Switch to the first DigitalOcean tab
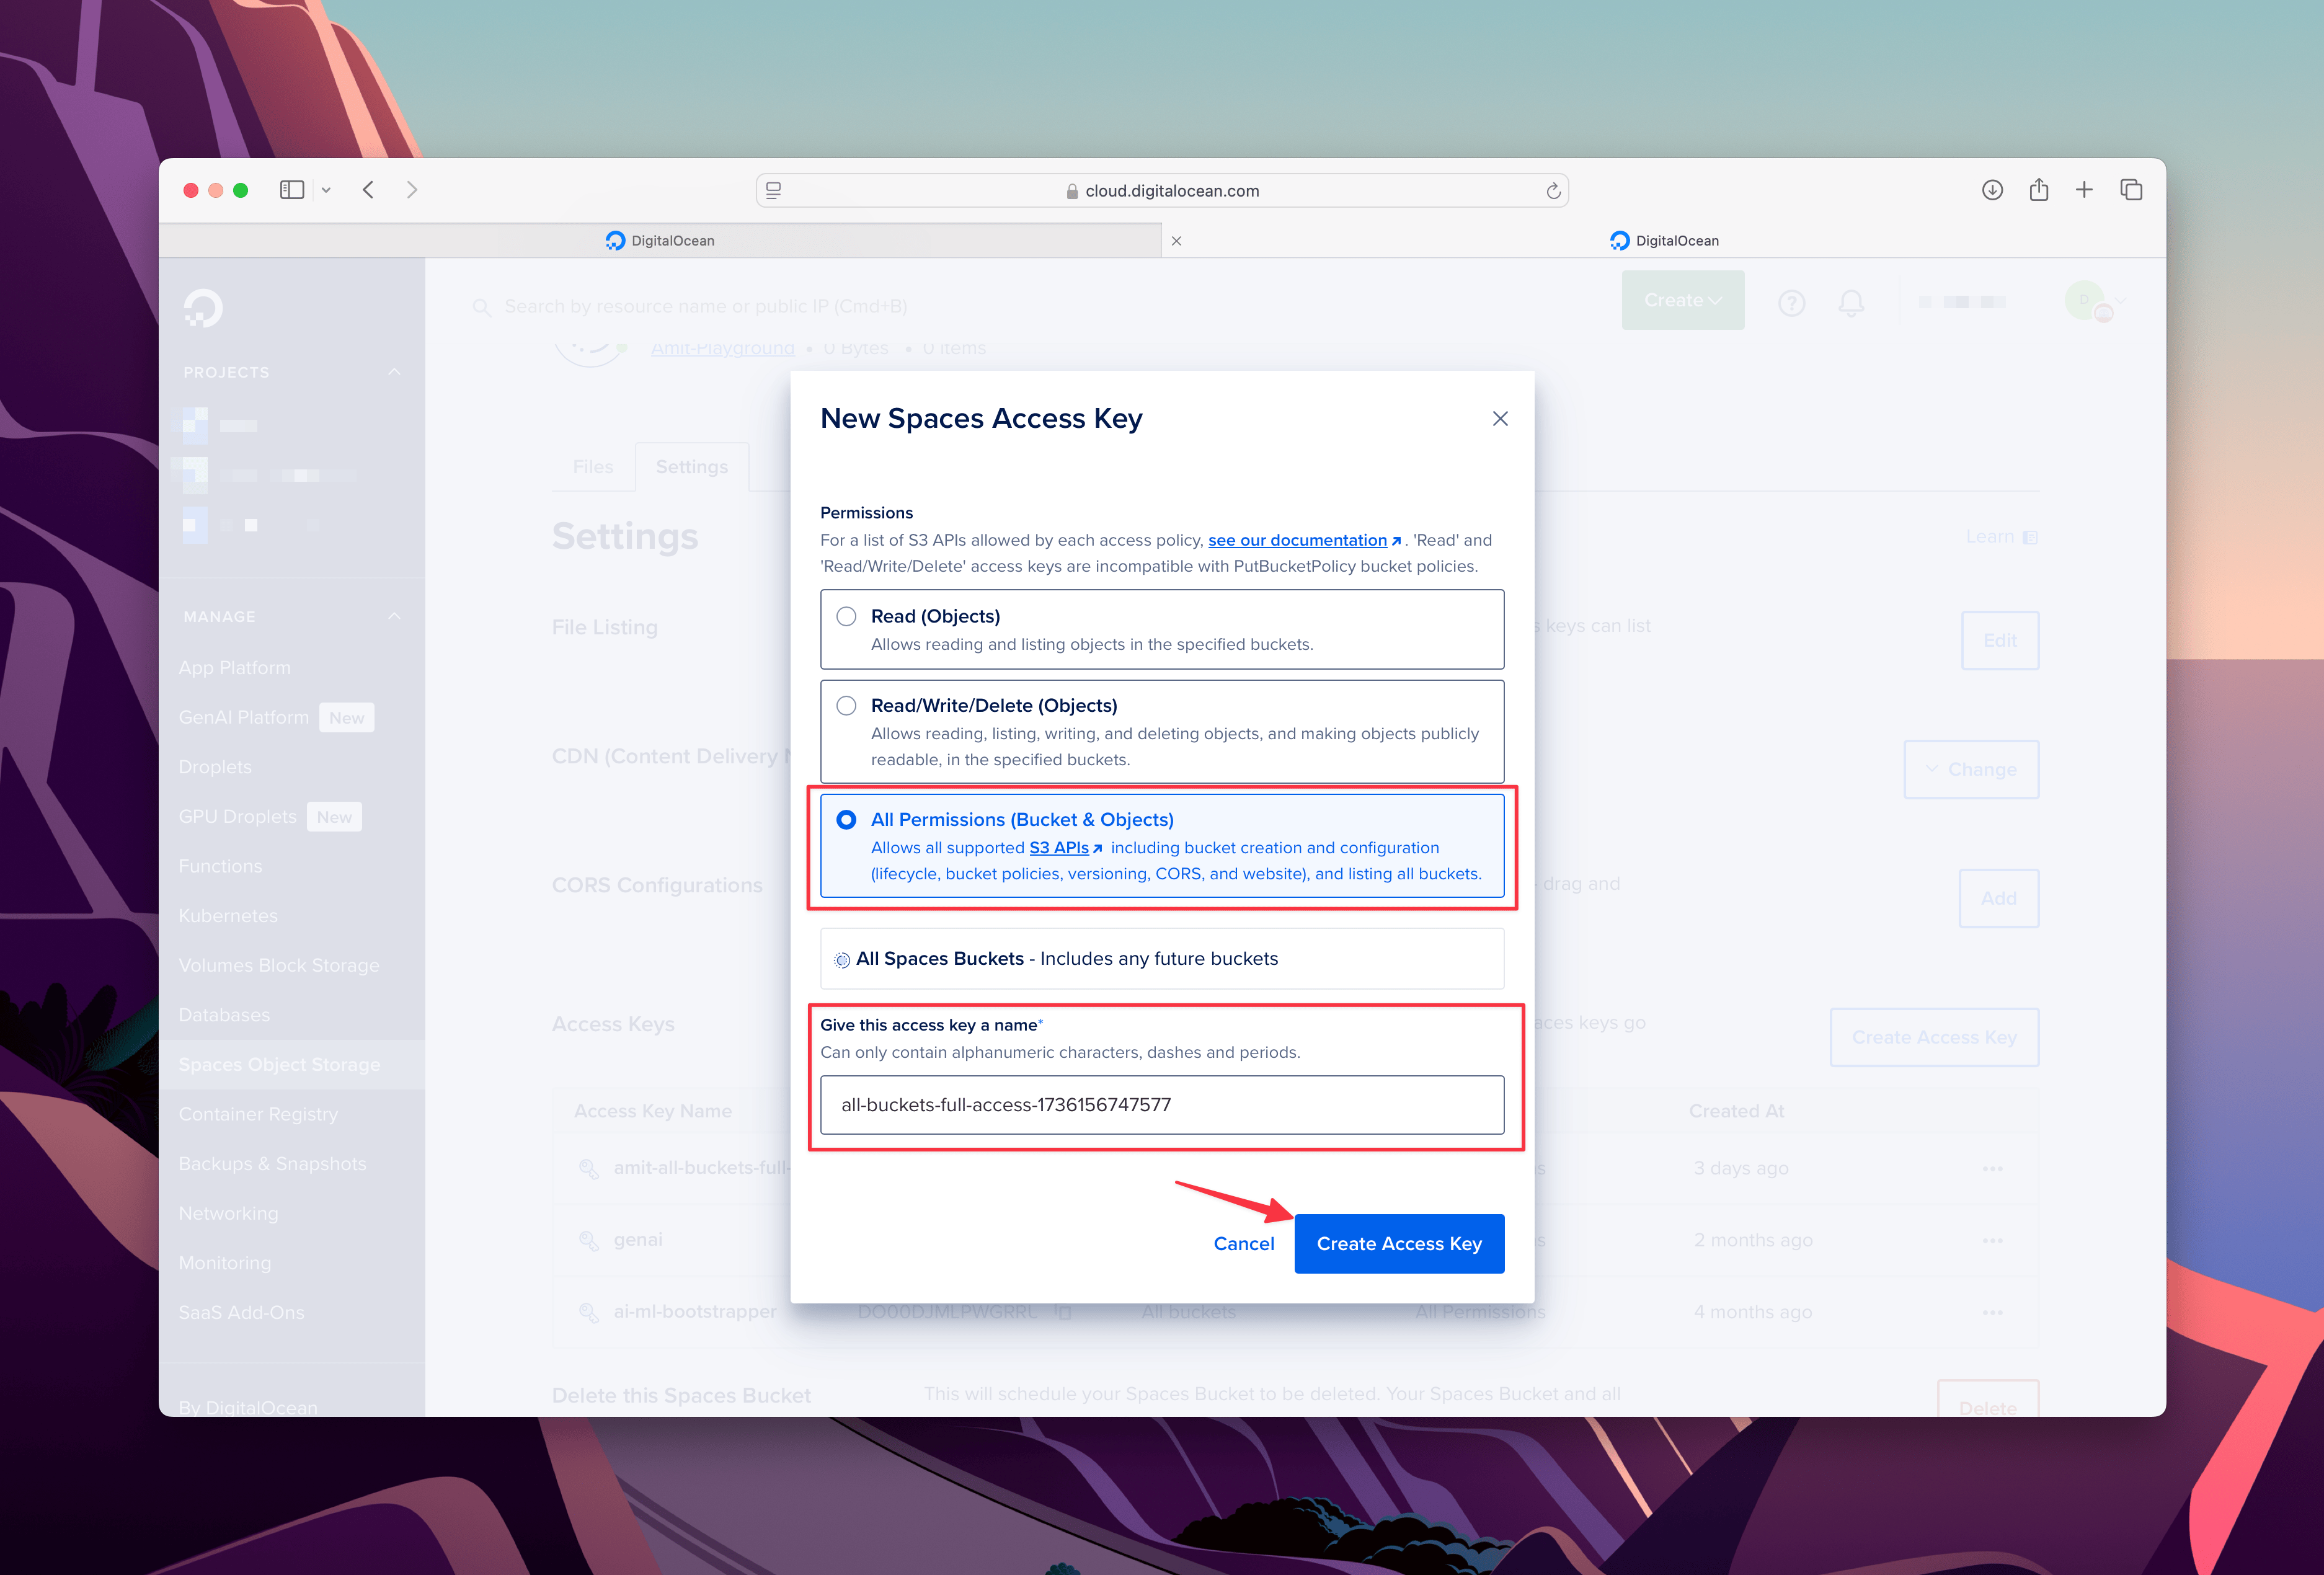The height and width of the screenshot is (1575, 2324). (660, 240)
